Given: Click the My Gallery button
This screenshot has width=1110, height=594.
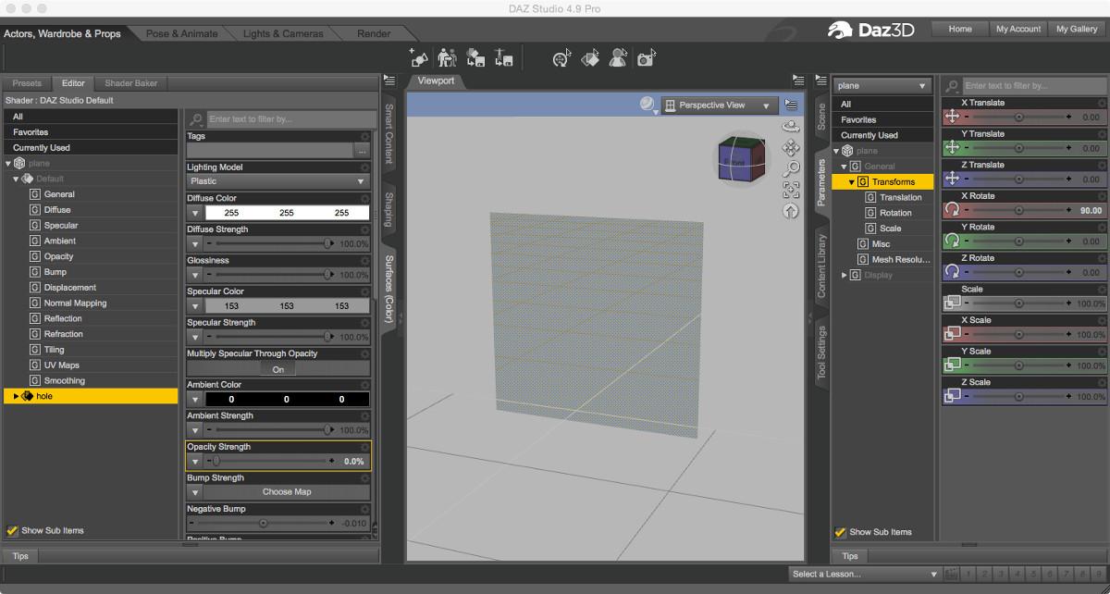Looking at the screenshot, I should point(1077,29).
